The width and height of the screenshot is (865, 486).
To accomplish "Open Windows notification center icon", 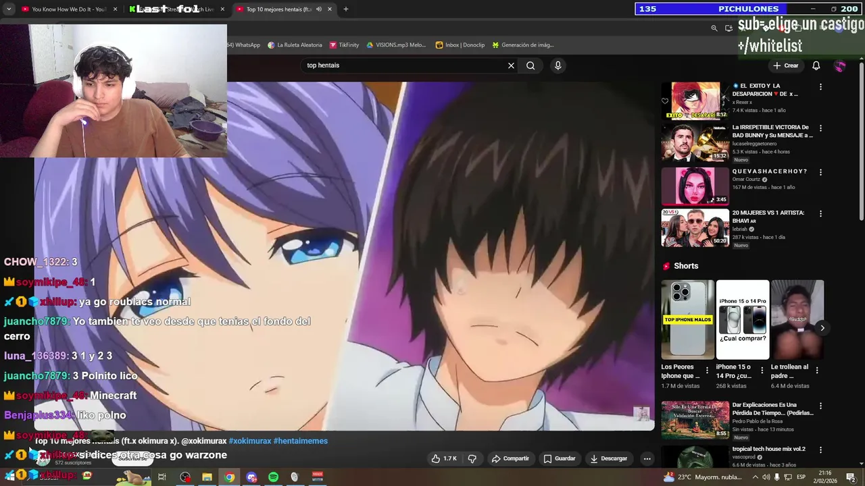I will pyautogui.click(x=850, y=477).
